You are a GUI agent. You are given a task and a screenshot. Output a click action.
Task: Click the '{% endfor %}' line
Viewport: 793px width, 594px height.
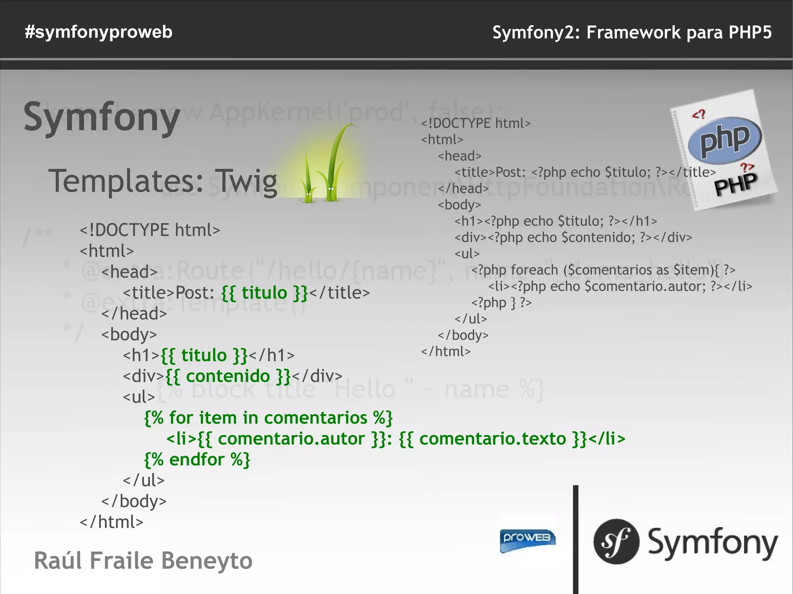tap(197, 460)
